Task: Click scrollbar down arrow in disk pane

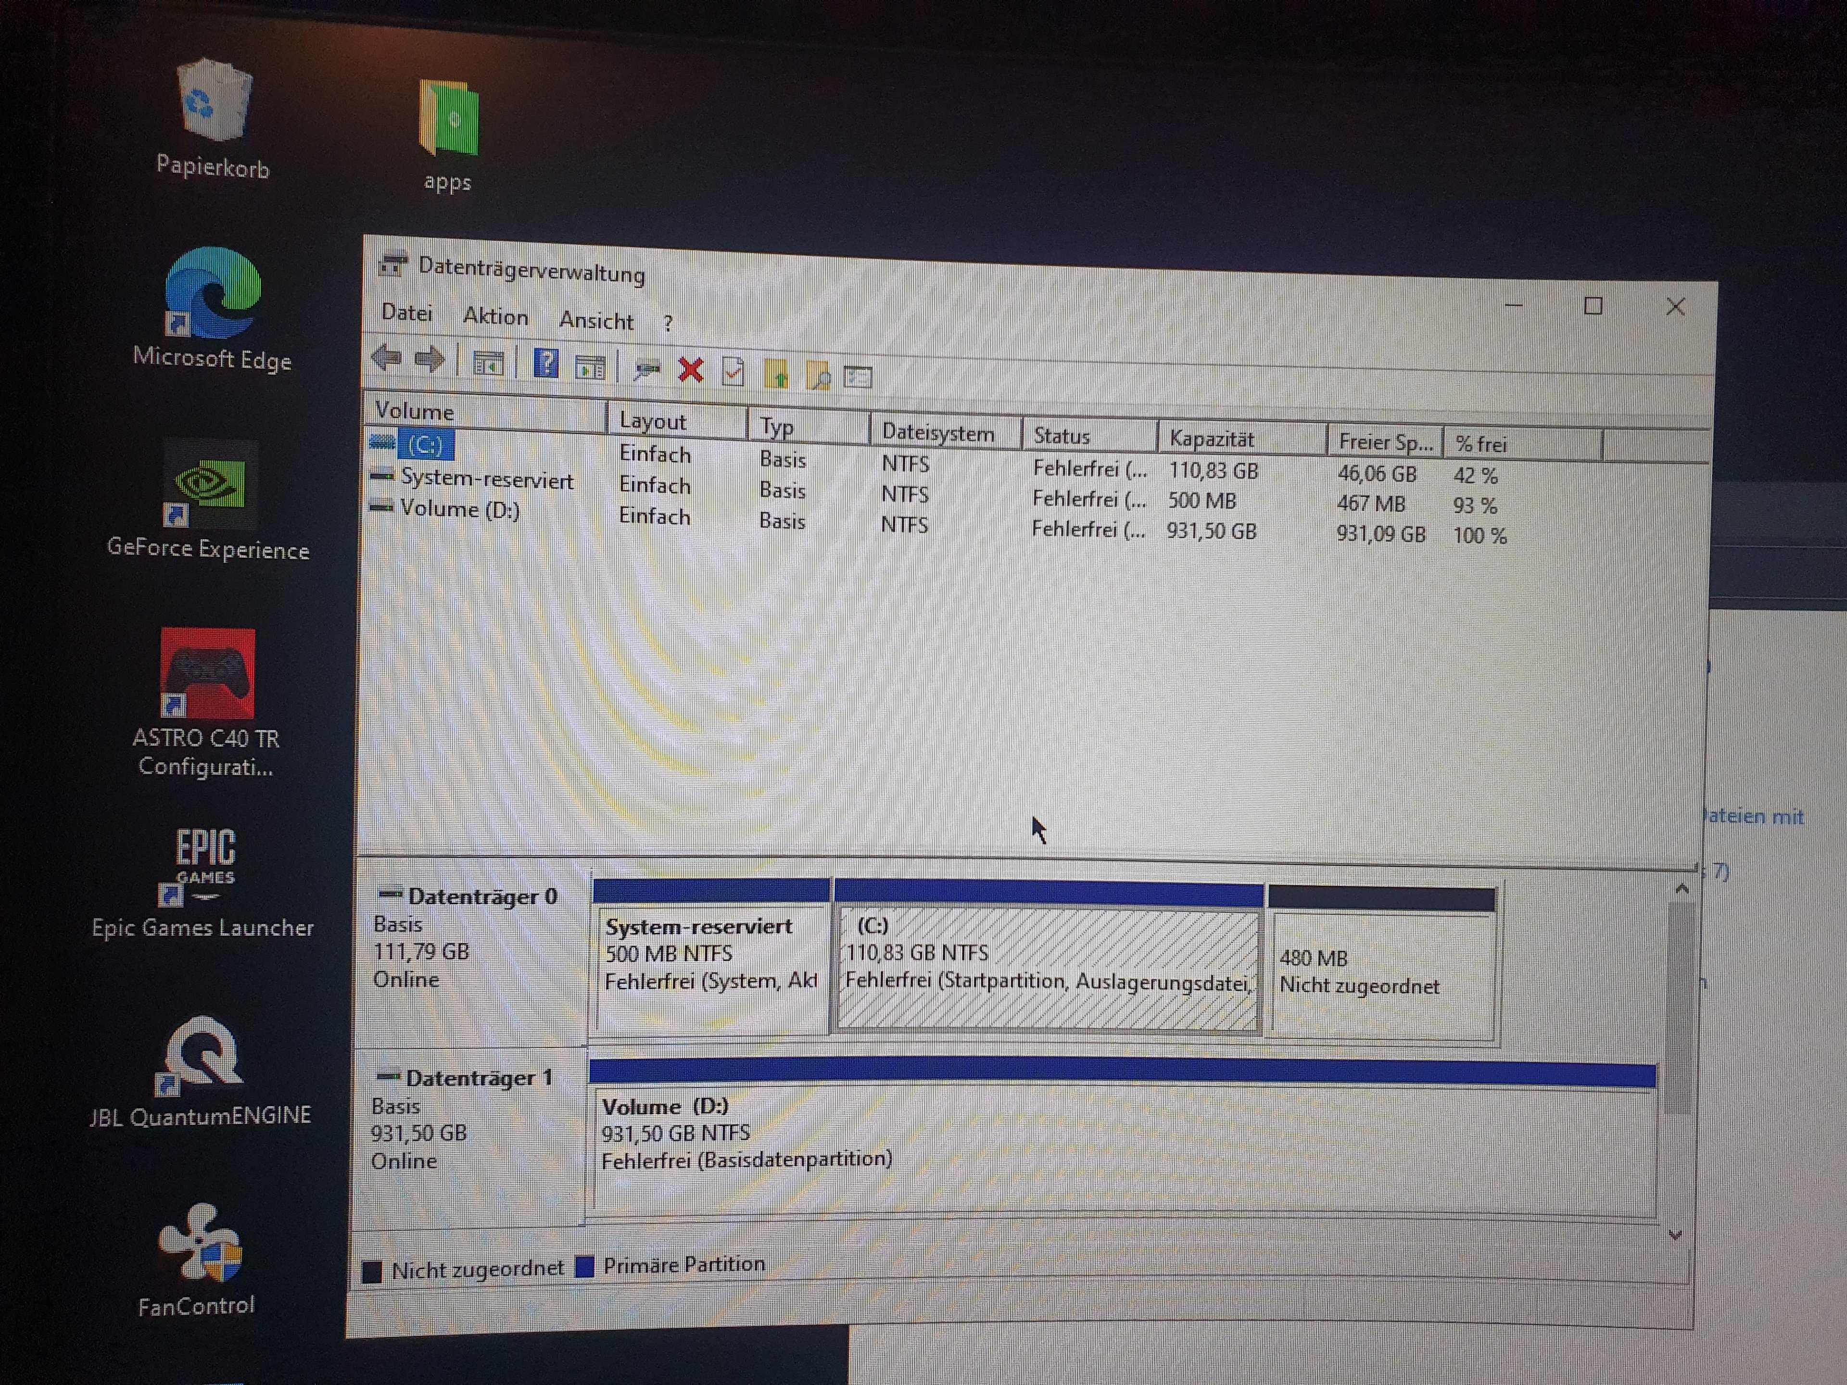Action: point(1674,1234)
